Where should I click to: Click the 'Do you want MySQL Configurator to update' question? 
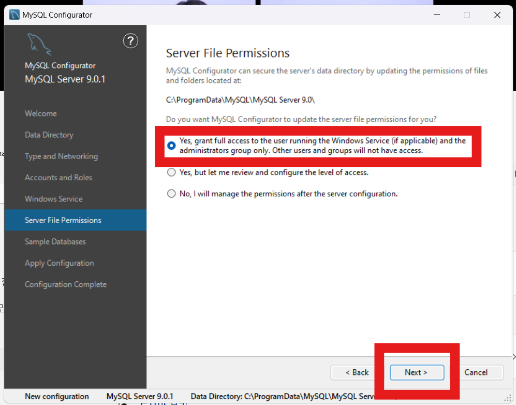pyautogui.click(x=301, y=119)
